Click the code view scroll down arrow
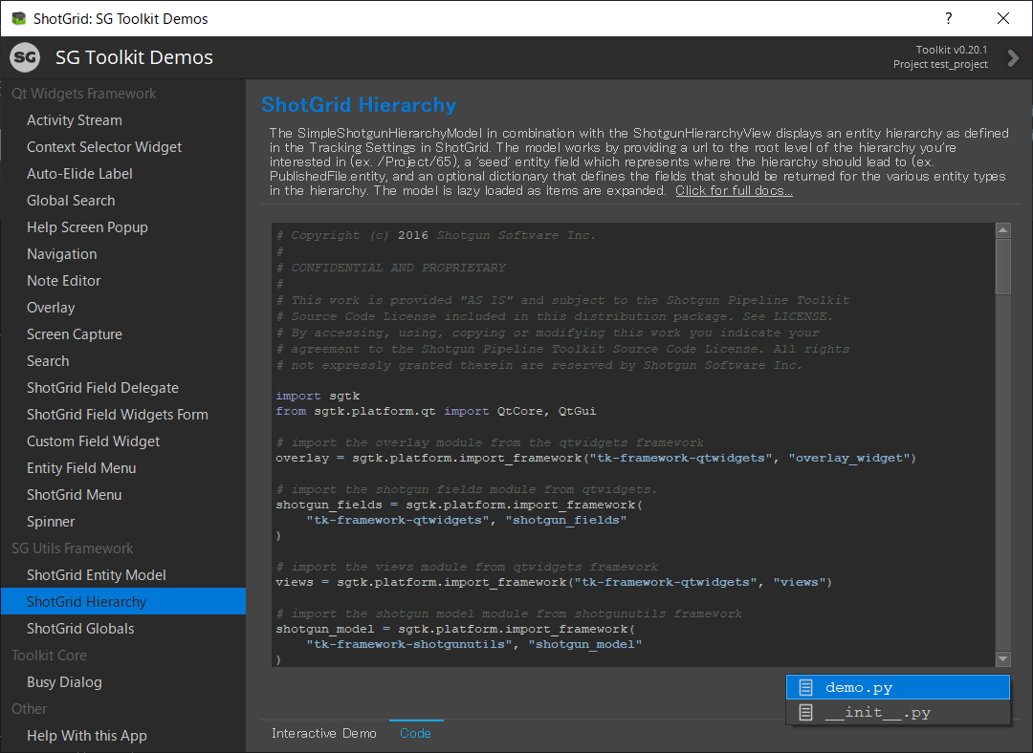Image resolution: width=1033 pixels, height=753 pixels. pyautogui.click(x=1002, y=659)
